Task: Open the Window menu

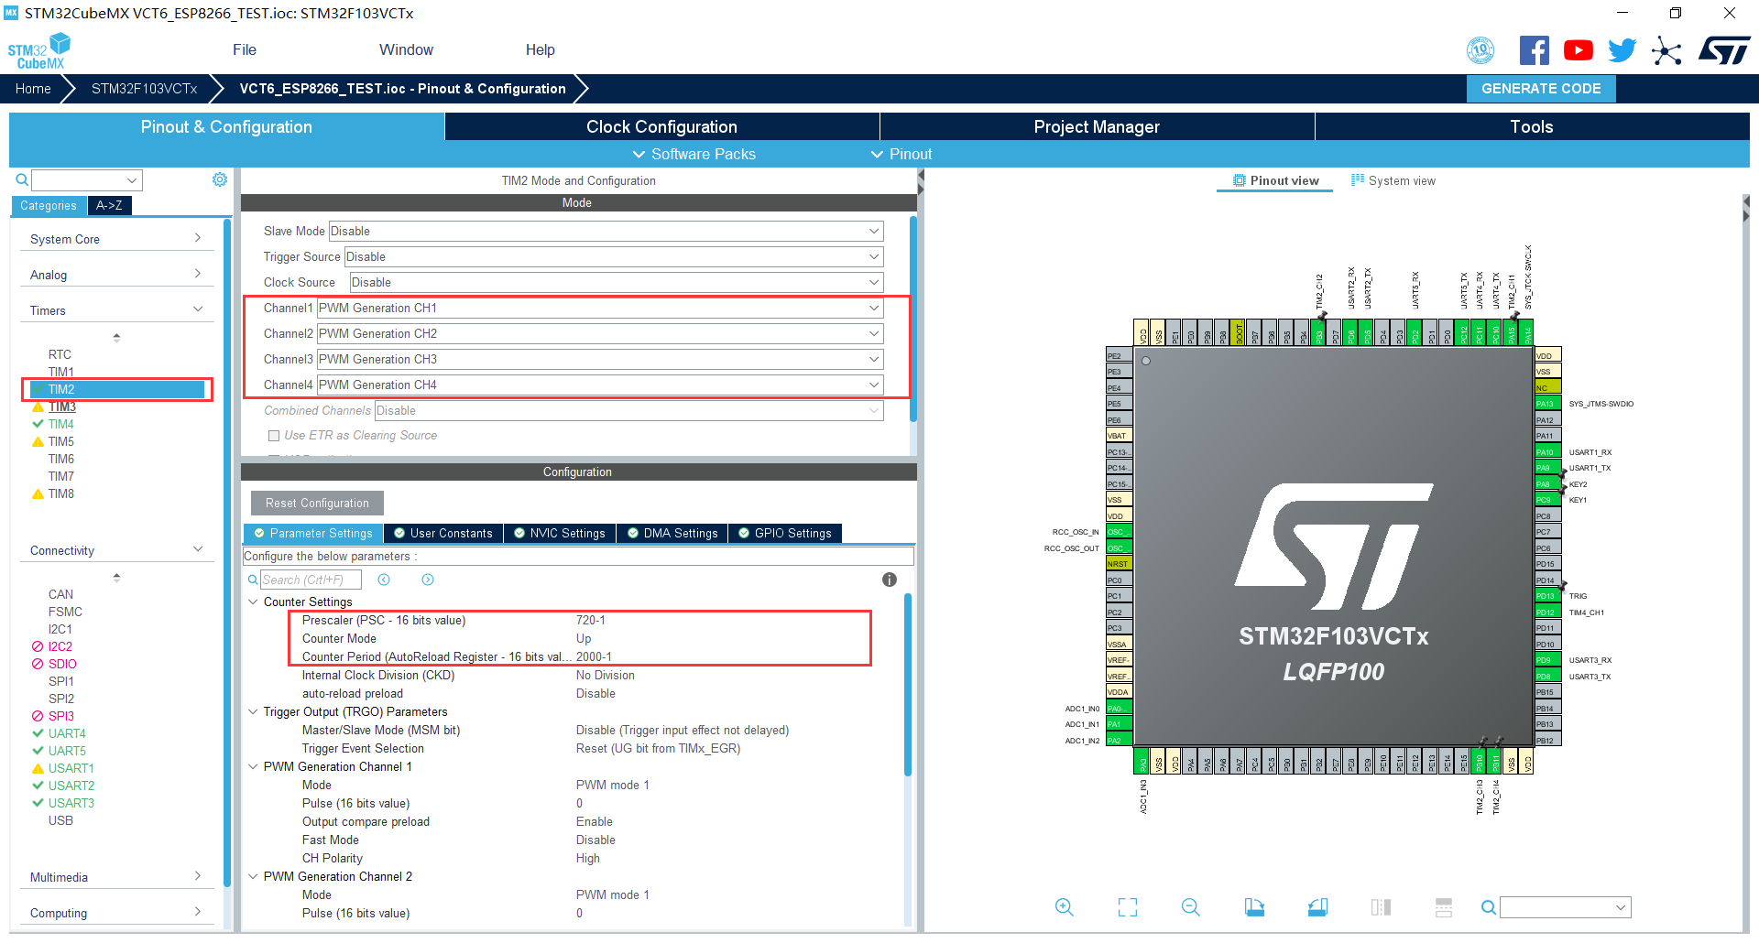Action: pyautogui.click(x=406, y=49)
